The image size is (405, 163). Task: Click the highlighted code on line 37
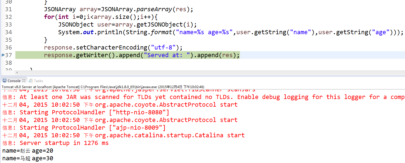(137, 55)
